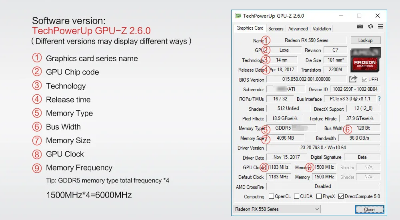Viewport: 400px width, 220px height.
Task: Click the Texture Fillrate 37.9 GTexel/s field
Action: pos(360,118)
